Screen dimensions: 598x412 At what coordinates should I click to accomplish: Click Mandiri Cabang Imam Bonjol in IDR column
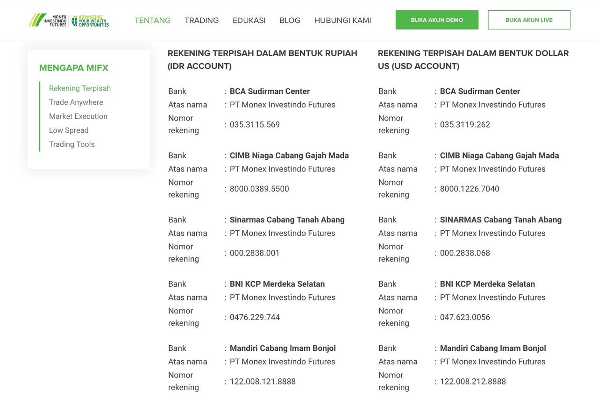click(283, 348)
